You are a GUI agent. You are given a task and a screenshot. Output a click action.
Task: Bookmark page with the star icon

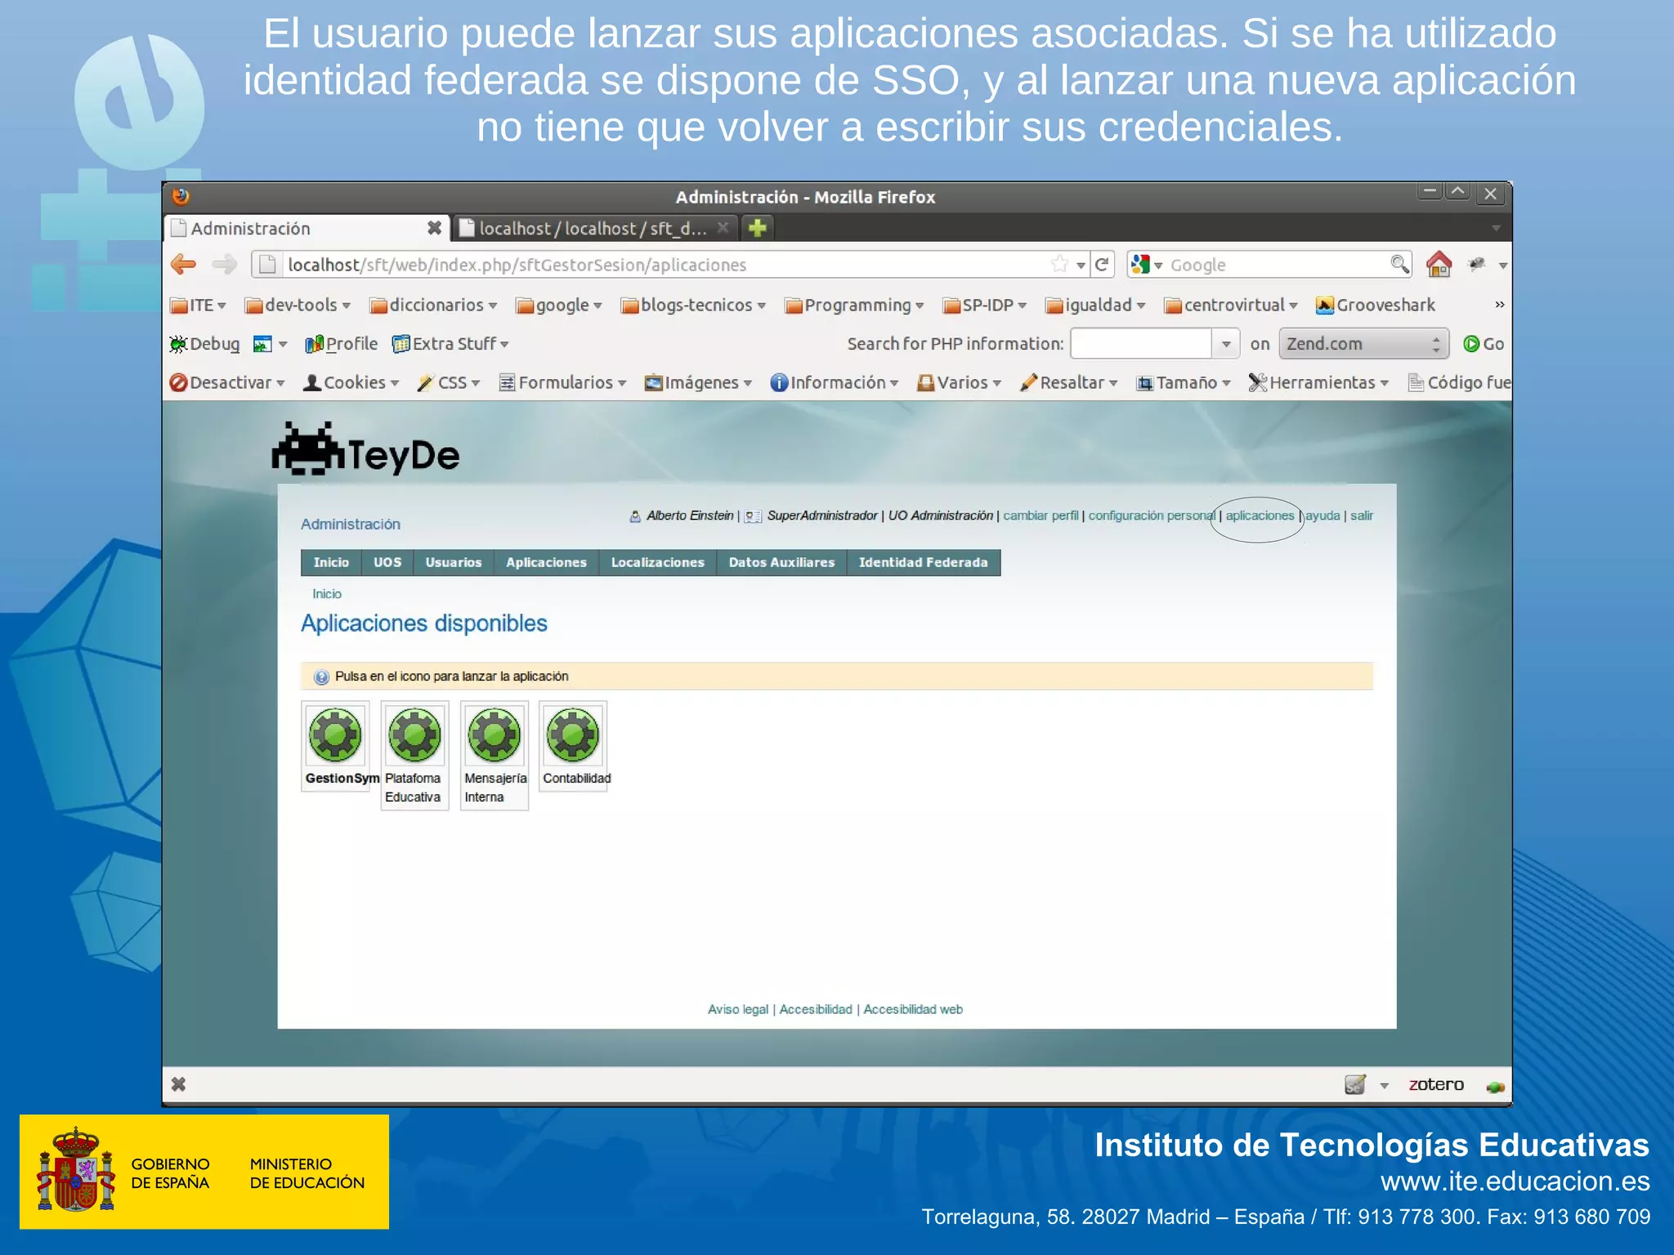tap(1060, 264)
